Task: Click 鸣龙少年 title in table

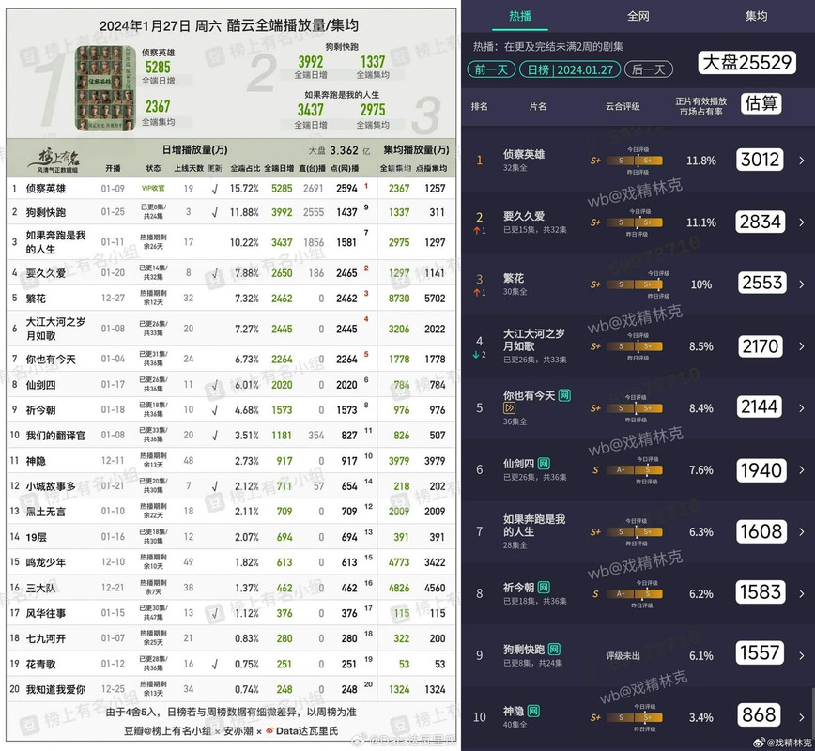Action: 46,563
